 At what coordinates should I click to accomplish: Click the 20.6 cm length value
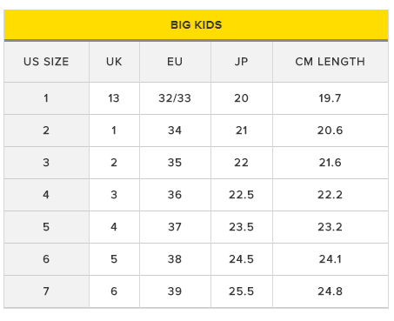(x=331, y=130)
